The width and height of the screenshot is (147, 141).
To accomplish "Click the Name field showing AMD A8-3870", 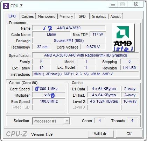I will (69, 28).
